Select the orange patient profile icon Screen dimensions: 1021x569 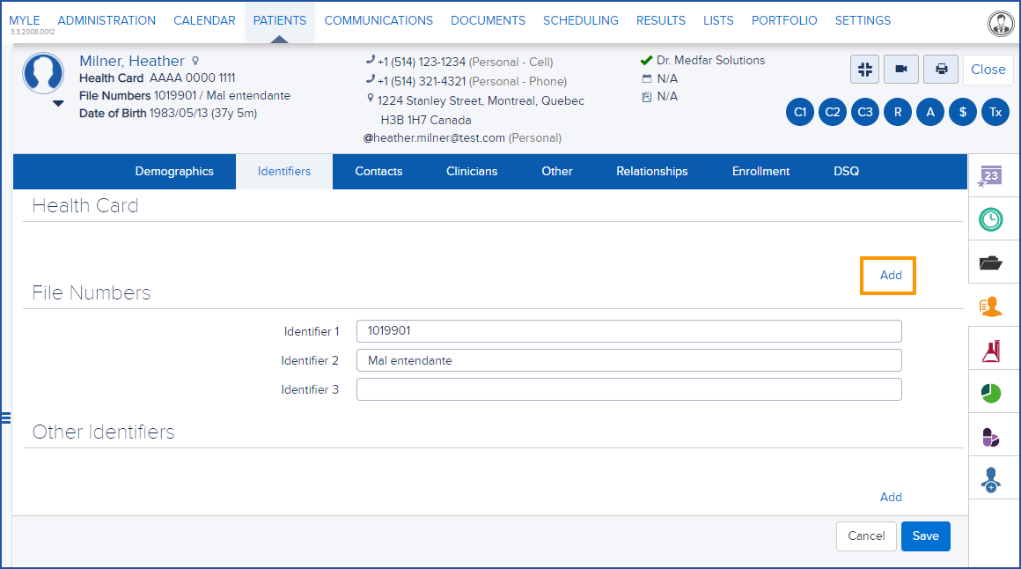pos(994,305)
